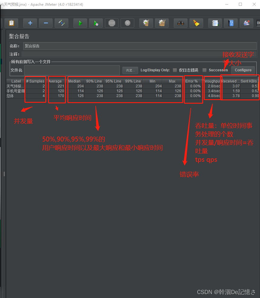Click the left panel divider handle
This screenshot has height=298, width=260.
point(4,174)
